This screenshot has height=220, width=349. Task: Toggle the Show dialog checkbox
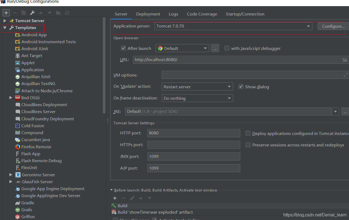pyautogui.click(x=241, y=87)
